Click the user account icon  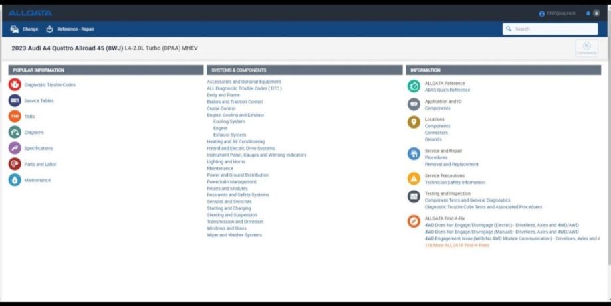[542, 14]
